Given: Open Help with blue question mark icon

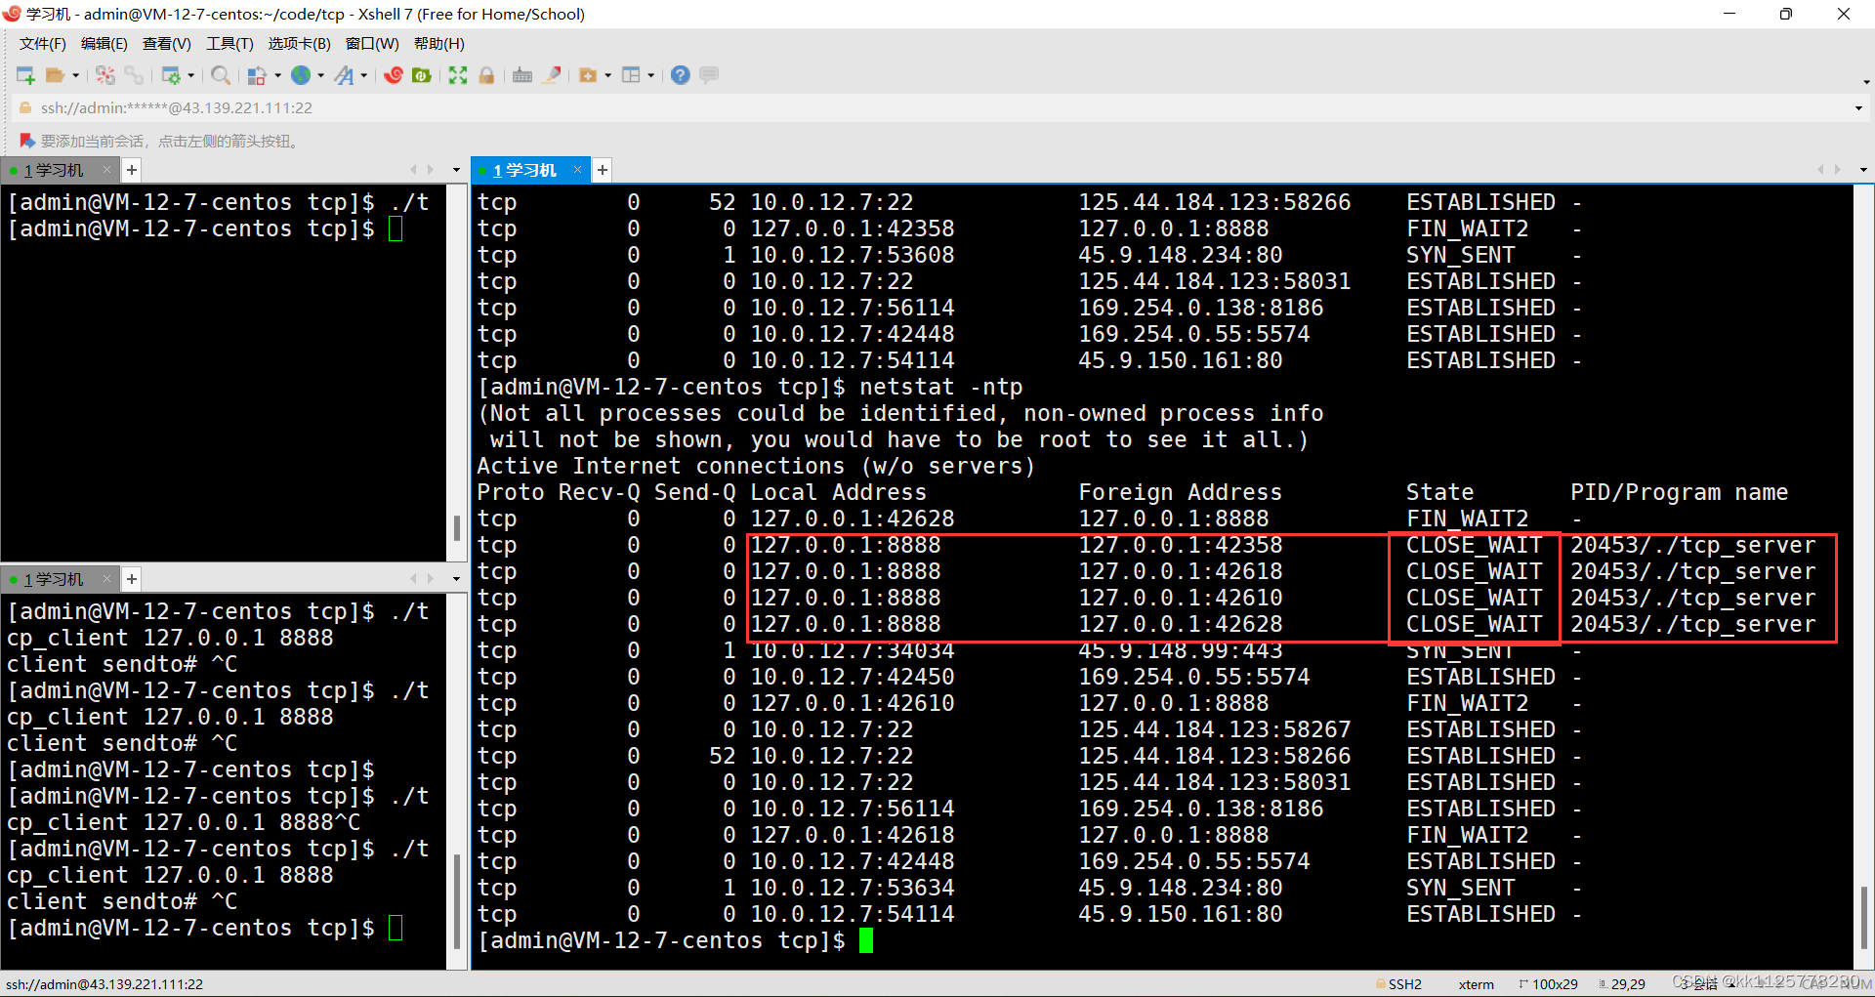Looking at the screenshot, I should pos(681,75).
